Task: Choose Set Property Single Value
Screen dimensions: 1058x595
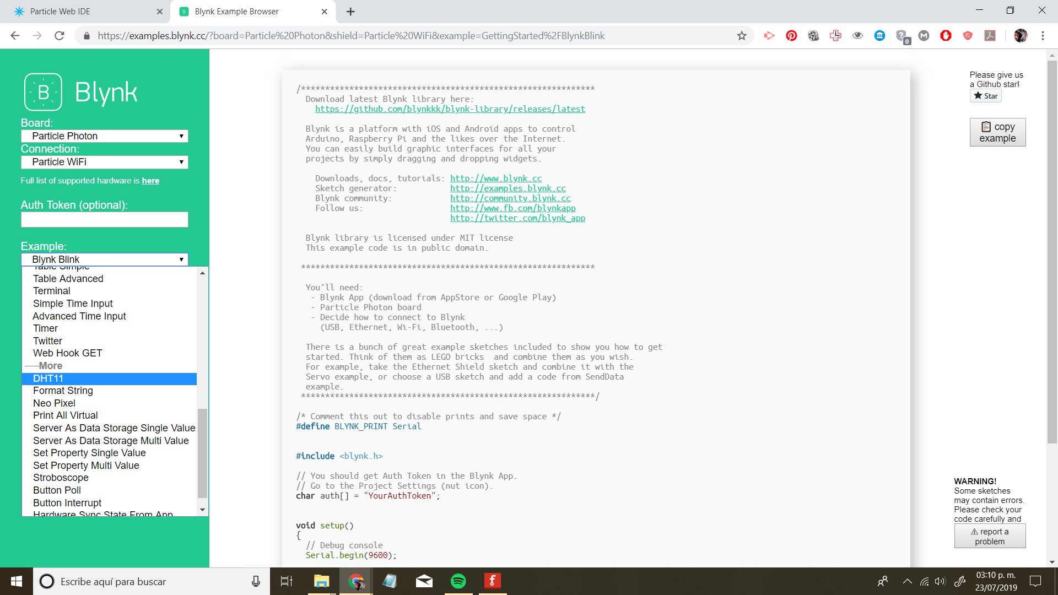Action: [x=109, y=453]
